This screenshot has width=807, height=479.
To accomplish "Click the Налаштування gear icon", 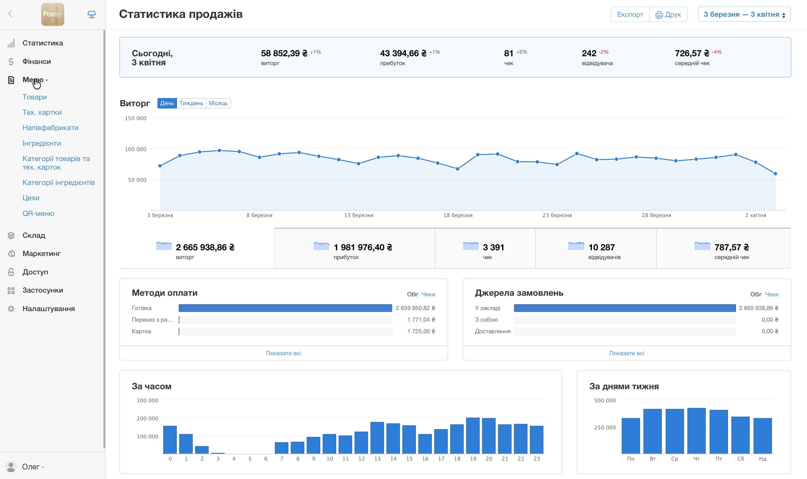I will point(11,309).
